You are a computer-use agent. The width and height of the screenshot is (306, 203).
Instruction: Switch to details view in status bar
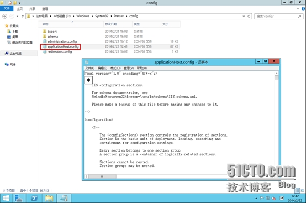click(297, 190)
